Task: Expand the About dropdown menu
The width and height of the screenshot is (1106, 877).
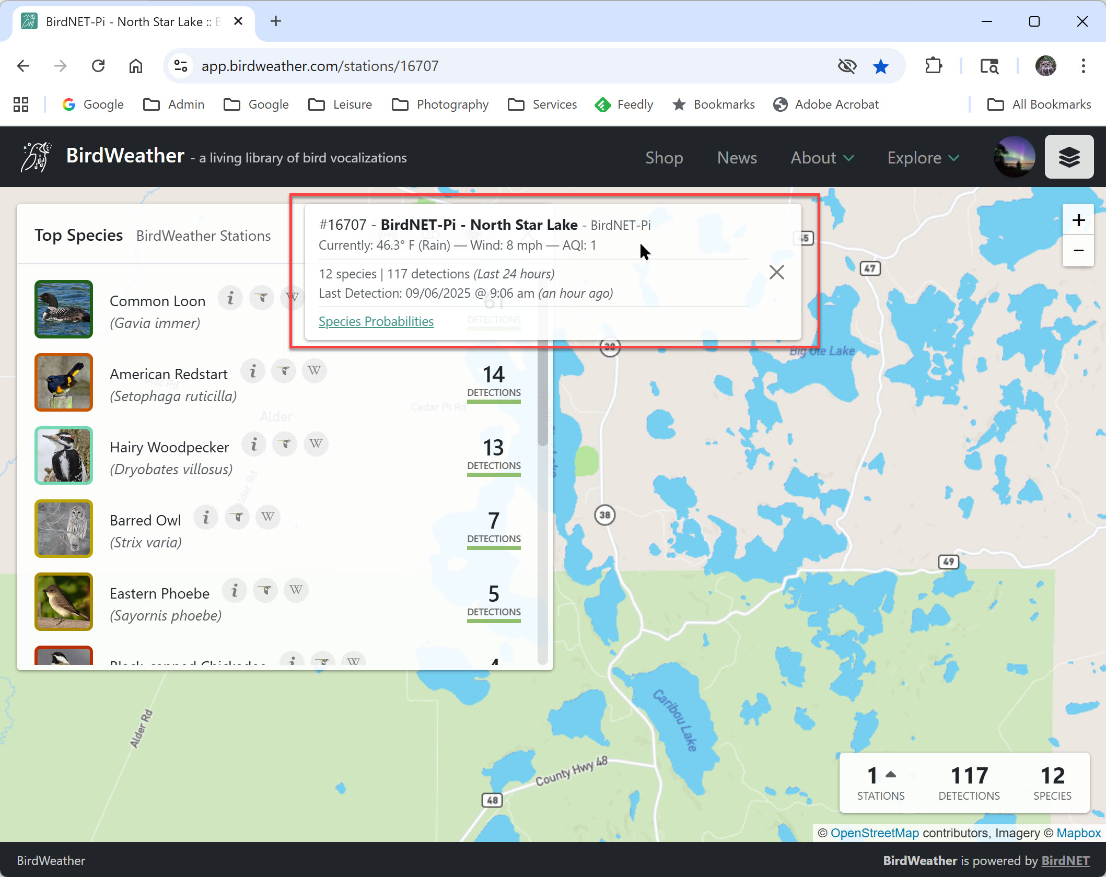Action: 822,158
